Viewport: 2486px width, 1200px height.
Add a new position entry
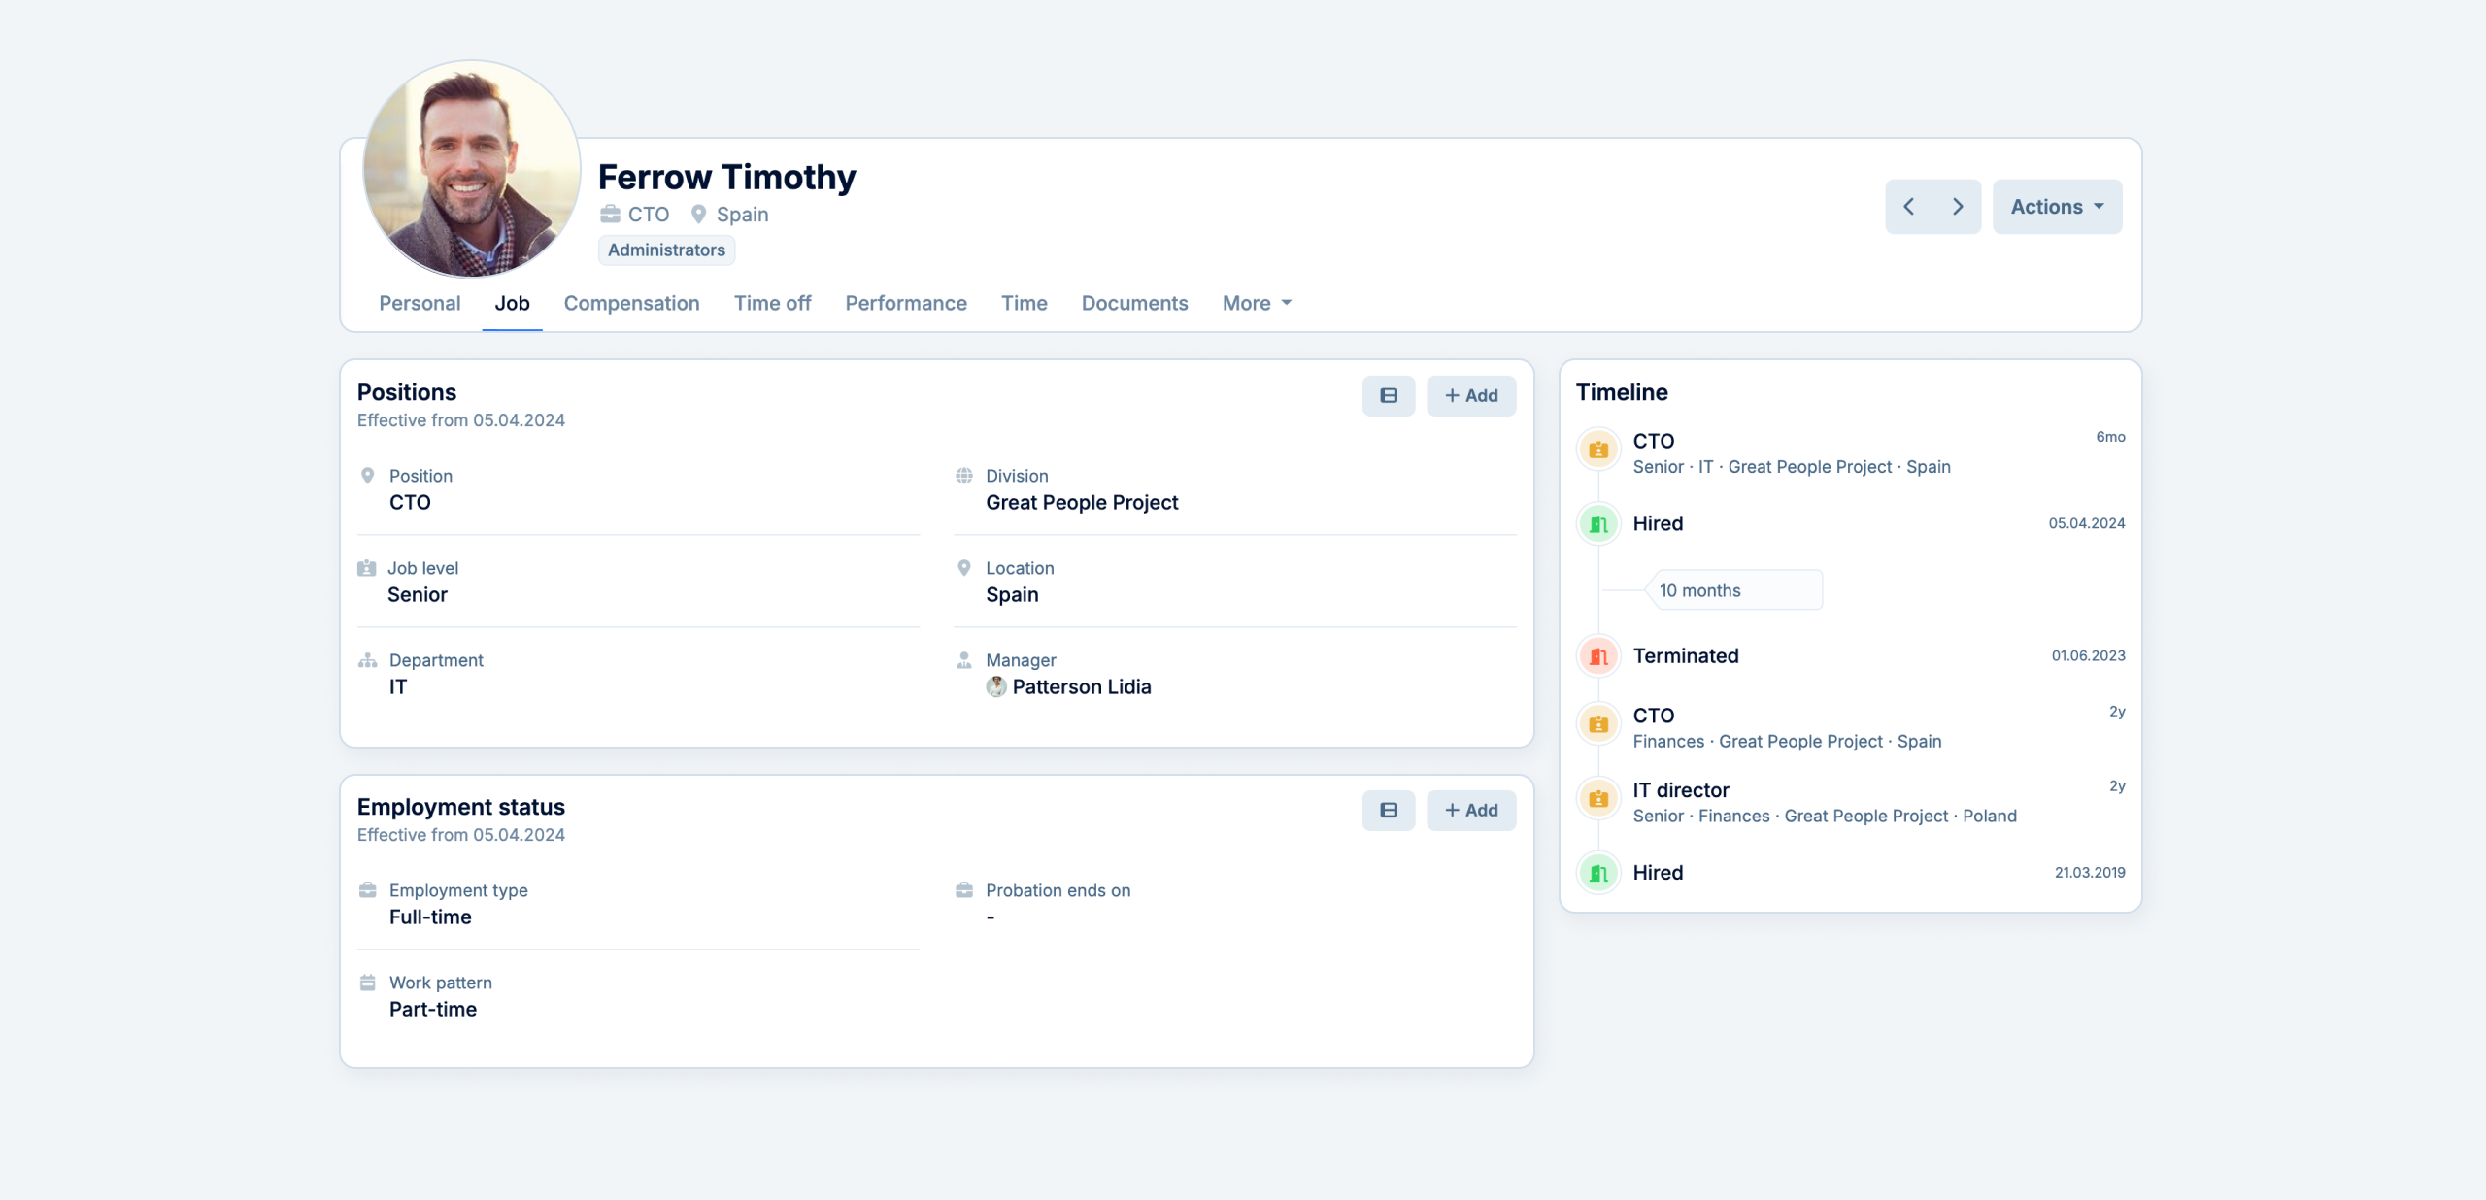coord(1471,395)
